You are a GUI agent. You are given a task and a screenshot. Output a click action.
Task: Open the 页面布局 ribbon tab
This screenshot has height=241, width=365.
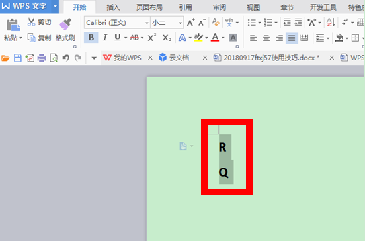coord(149,7)
